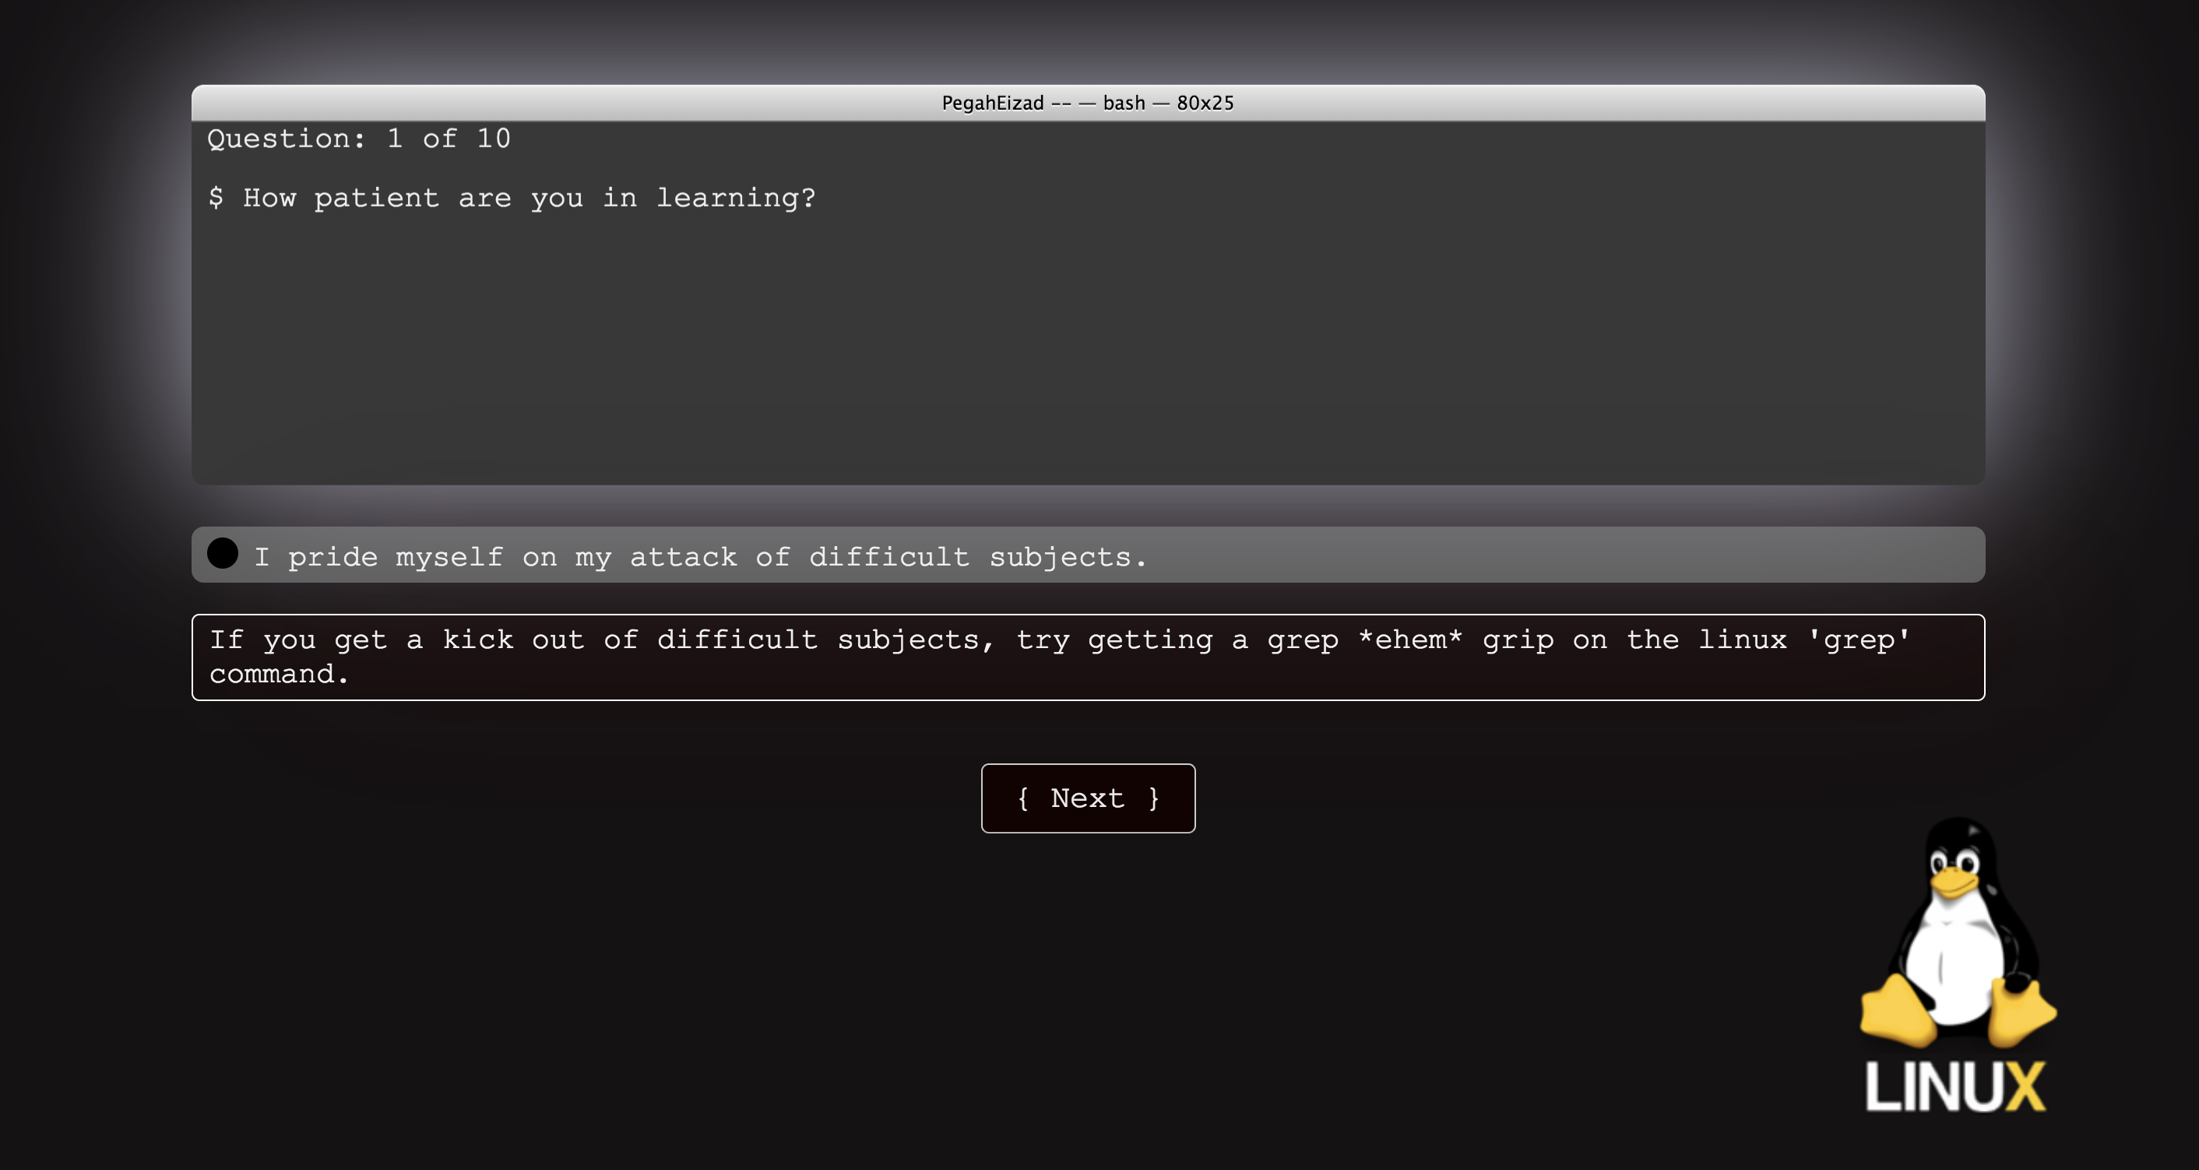Click the word 'command.' in the feedback box

coord(279,675)
